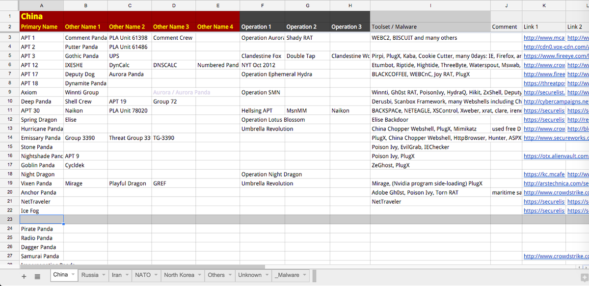Select column A header
589x286 pixels.
[41, 5]
